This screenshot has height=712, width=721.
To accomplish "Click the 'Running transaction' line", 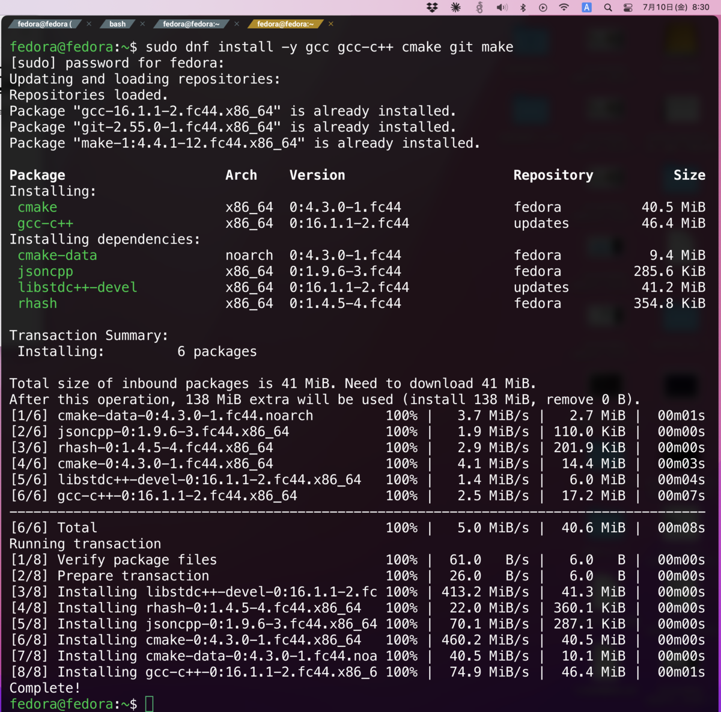I will pos(85,544).
